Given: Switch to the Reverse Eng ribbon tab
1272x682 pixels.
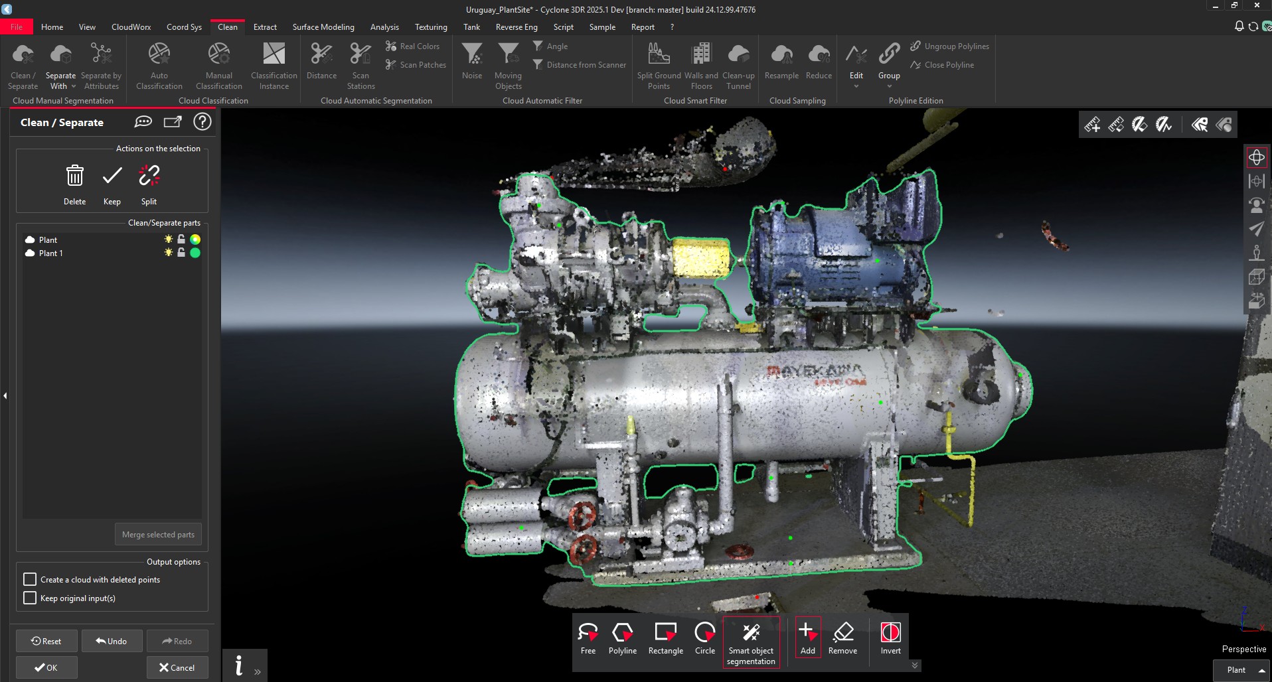Looking at the screenshot, I should (516, 27).
